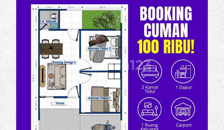The width and height of the screenshot is (224, 130).
Task: Click the bed in Kamar Tidur 1
Action: (106, 99)
